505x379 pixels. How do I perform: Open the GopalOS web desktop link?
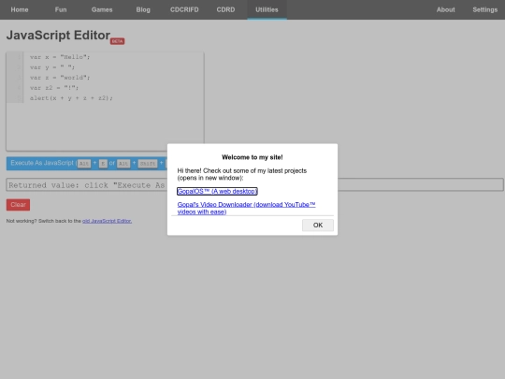pyautogui.click(x=217, y=191)
